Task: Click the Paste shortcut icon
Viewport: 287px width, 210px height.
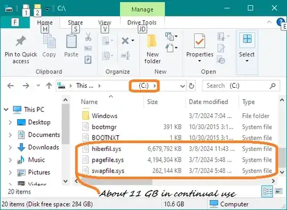Action: coord(88,60)
